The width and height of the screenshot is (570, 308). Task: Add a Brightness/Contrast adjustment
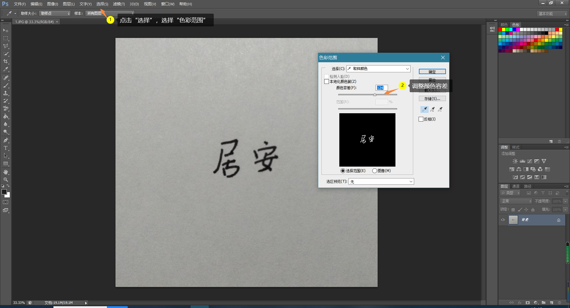515,161
